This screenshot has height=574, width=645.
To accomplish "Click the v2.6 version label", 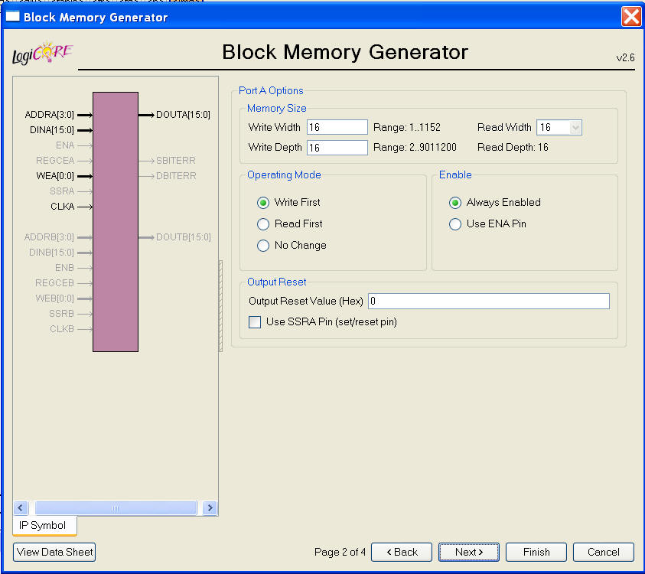I will pyautogui.click(x=625, y=57).
